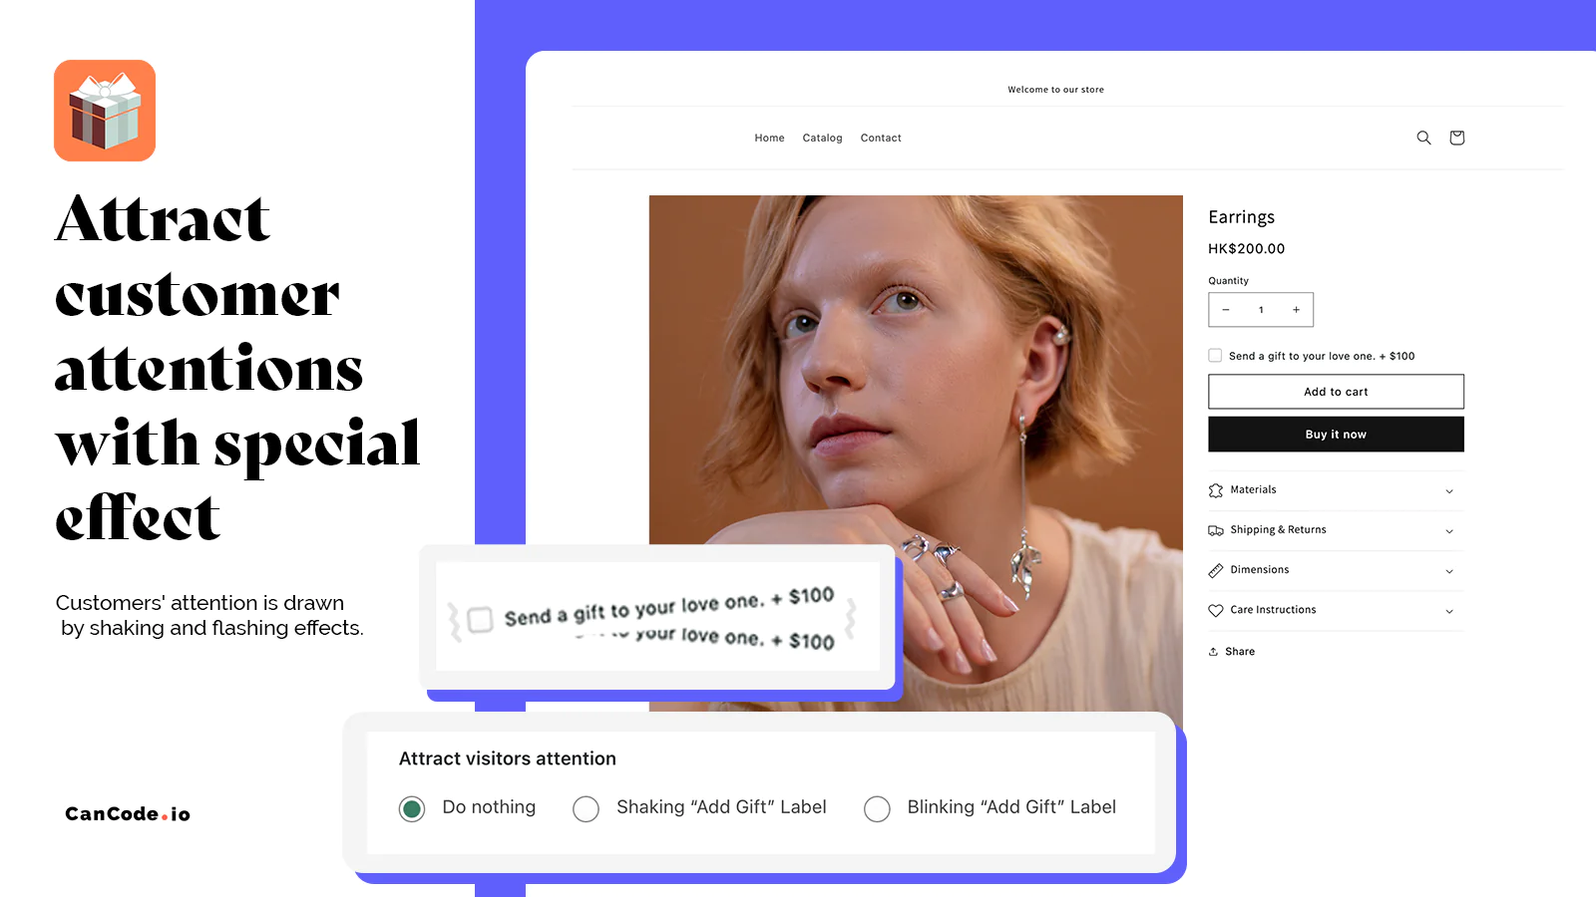Viewport: 1596px width, 897px height.
Task: Click the Buy it now button
Action: coord(1336,435)
